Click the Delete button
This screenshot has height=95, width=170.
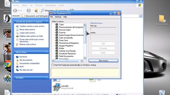click(103, 53)
